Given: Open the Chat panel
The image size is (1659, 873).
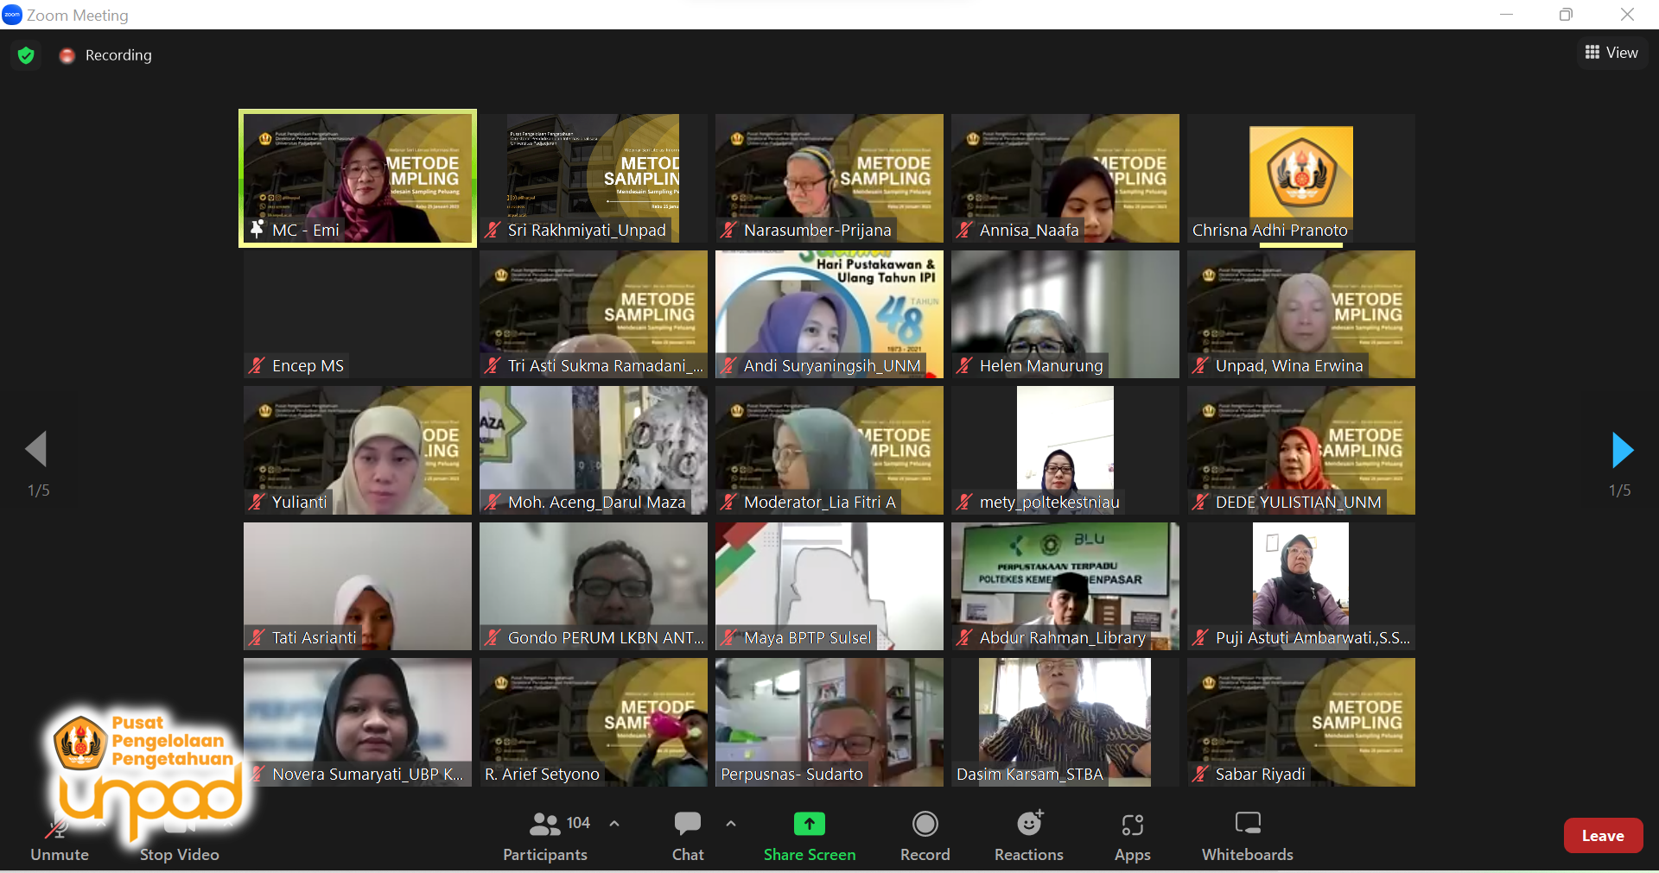Looking at the screenshot, I should point(688,836).
